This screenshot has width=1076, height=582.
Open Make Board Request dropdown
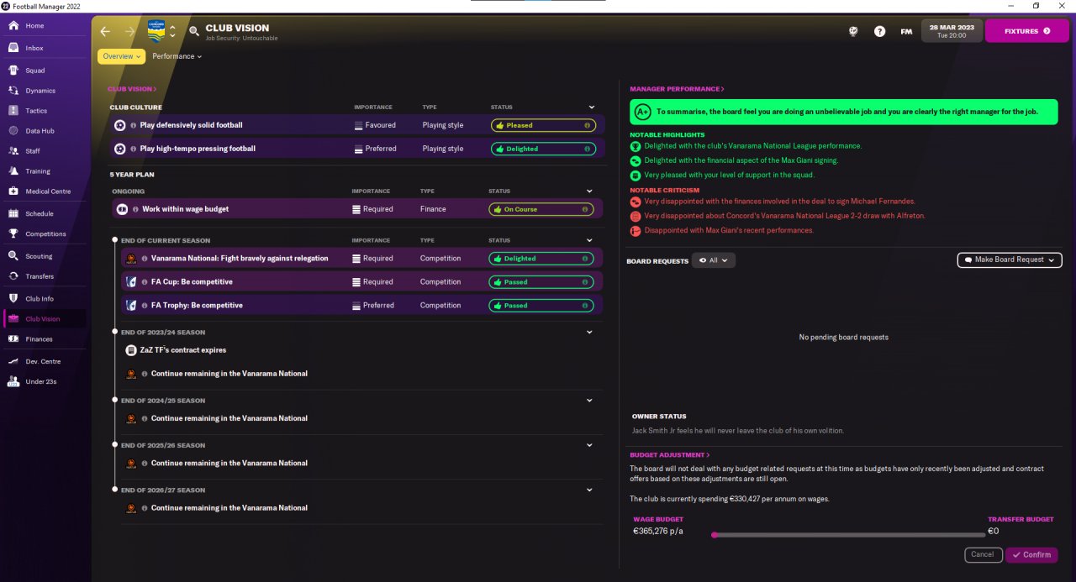1010,260
